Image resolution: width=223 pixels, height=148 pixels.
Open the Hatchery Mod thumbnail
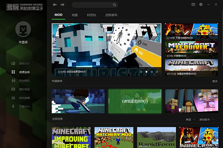114,138
